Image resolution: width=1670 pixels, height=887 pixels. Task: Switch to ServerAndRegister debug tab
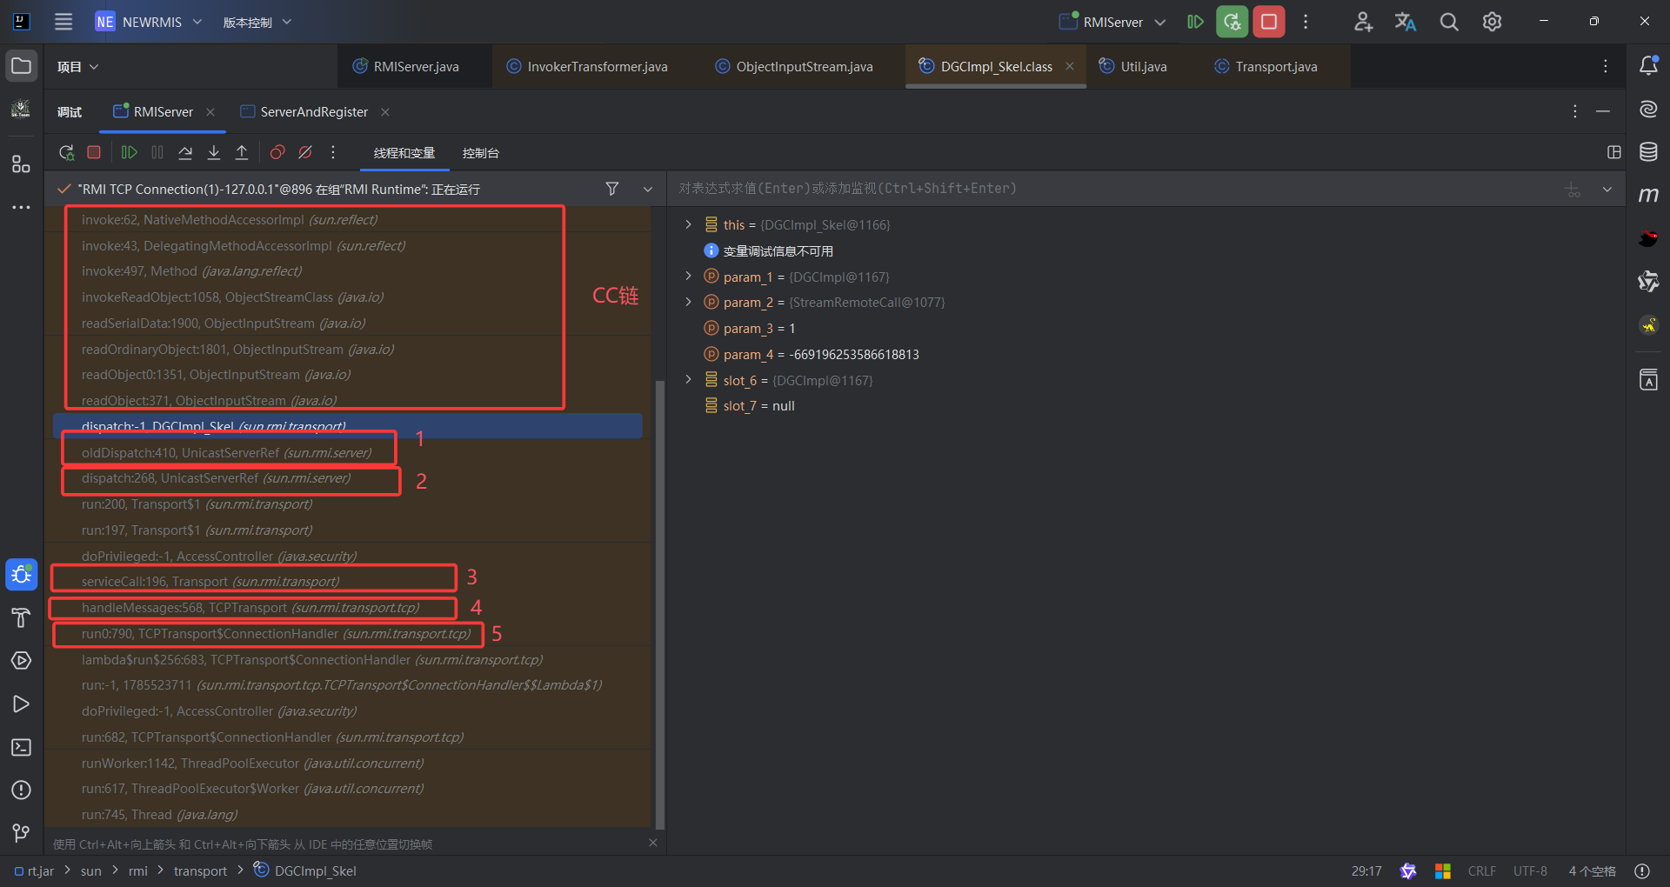tap(314, 112)
